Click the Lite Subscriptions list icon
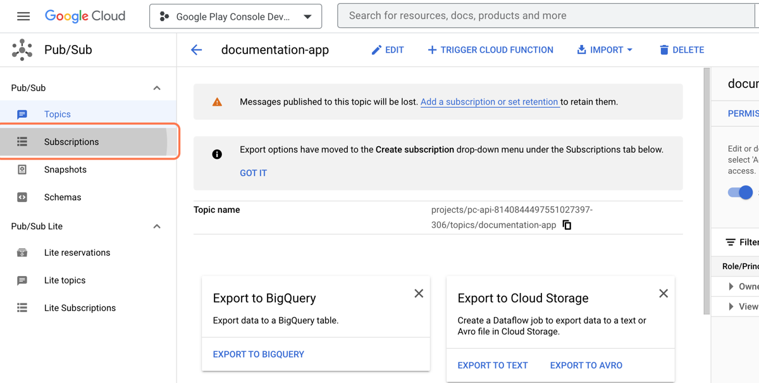The image size is (759, 383). click(x=22, y=308)
